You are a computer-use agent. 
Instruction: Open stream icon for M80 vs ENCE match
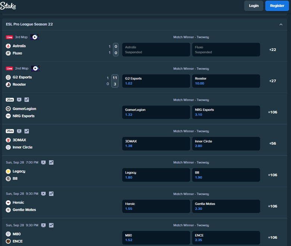click(43, 225)
